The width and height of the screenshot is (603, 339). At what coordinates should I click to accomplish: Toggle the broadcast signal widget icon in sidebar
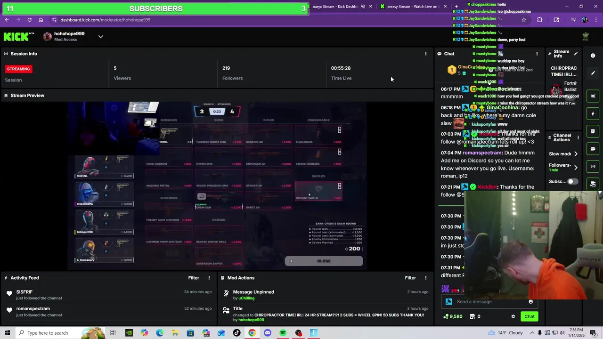(593, 166)
